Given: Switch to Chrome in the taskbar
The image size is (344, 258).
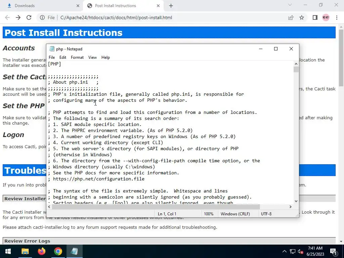Looking at the screenshot, I should [58, 251].
